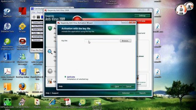Viewport: 196px width, 110px height.
Task: Open the CamStudio Region menu
Action: 40,13
